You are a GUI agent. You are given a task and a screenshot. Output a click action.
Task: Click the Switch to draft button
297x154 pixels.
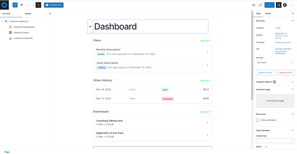(x=265, y=73)
